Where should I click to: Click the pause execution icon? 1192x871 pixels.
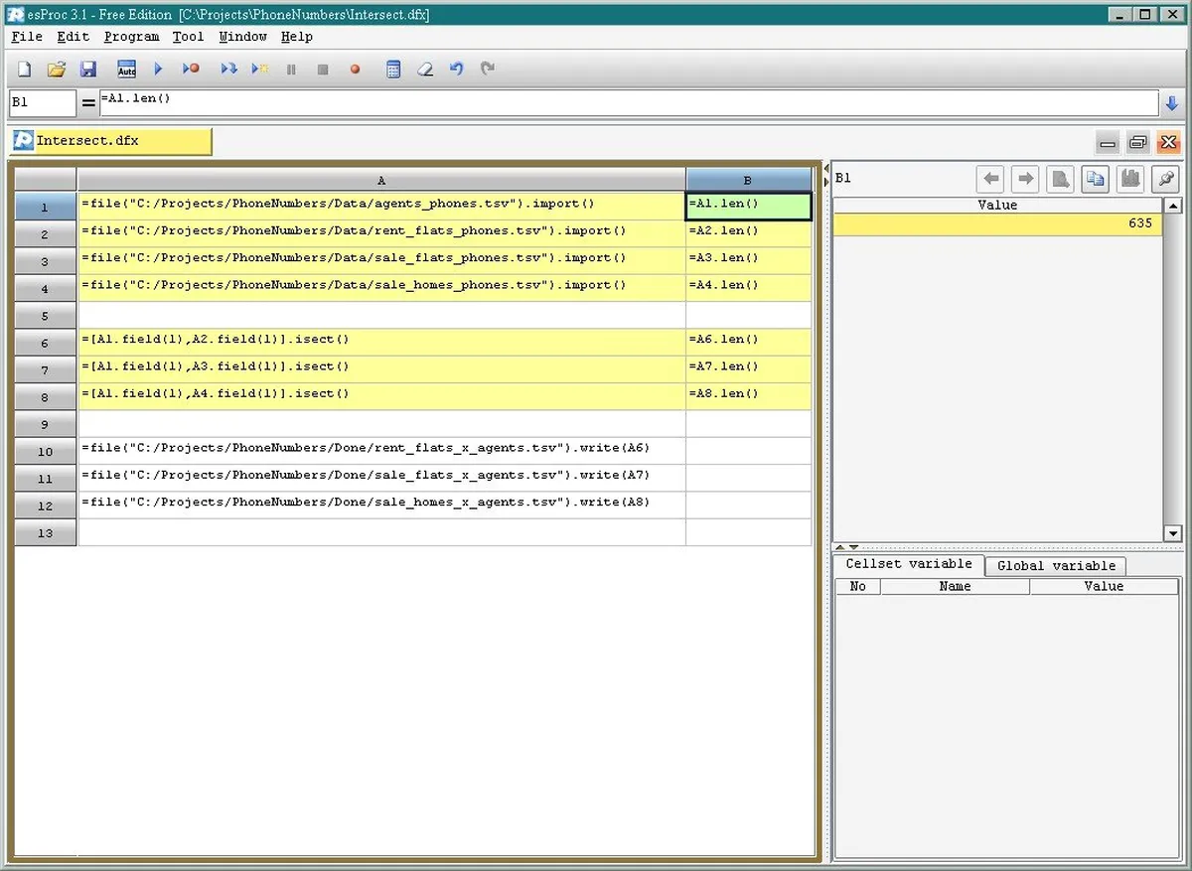[291, 70]
